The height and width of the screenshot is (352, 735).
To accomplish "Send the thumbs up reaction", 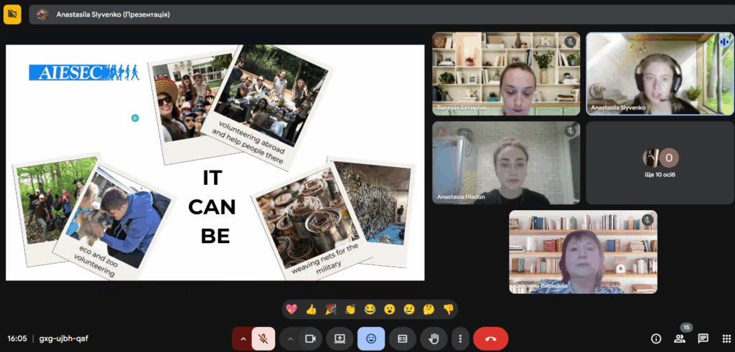I will click(x=311, y=309).
